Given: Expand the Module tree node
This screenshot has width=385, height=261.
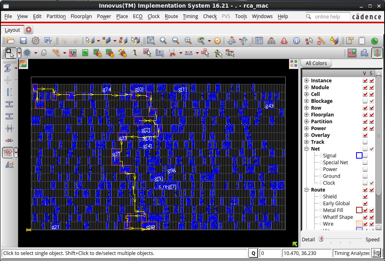Looking at the screenshot, I should 306,87.
